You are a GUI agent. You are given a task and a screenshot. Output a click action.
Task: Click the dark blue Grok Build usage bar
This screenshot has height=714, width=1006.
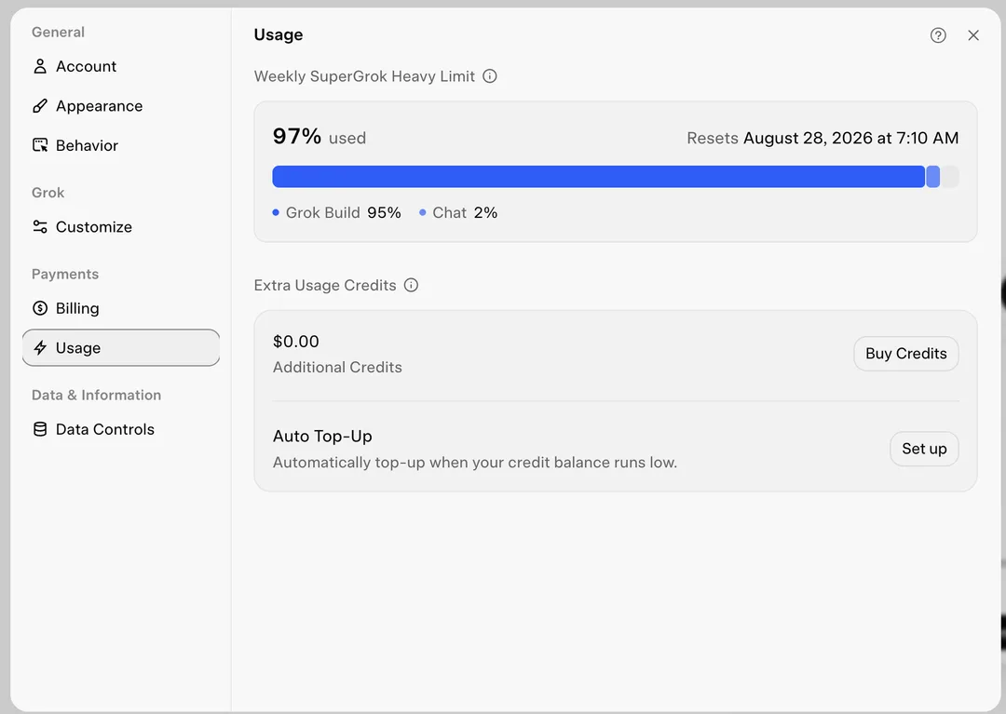tap(599, 177)
